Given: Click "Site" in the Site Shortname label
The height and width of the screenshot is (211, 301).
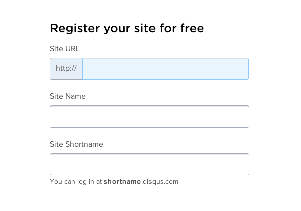Looking at the screenshot, I should [56, 144].
